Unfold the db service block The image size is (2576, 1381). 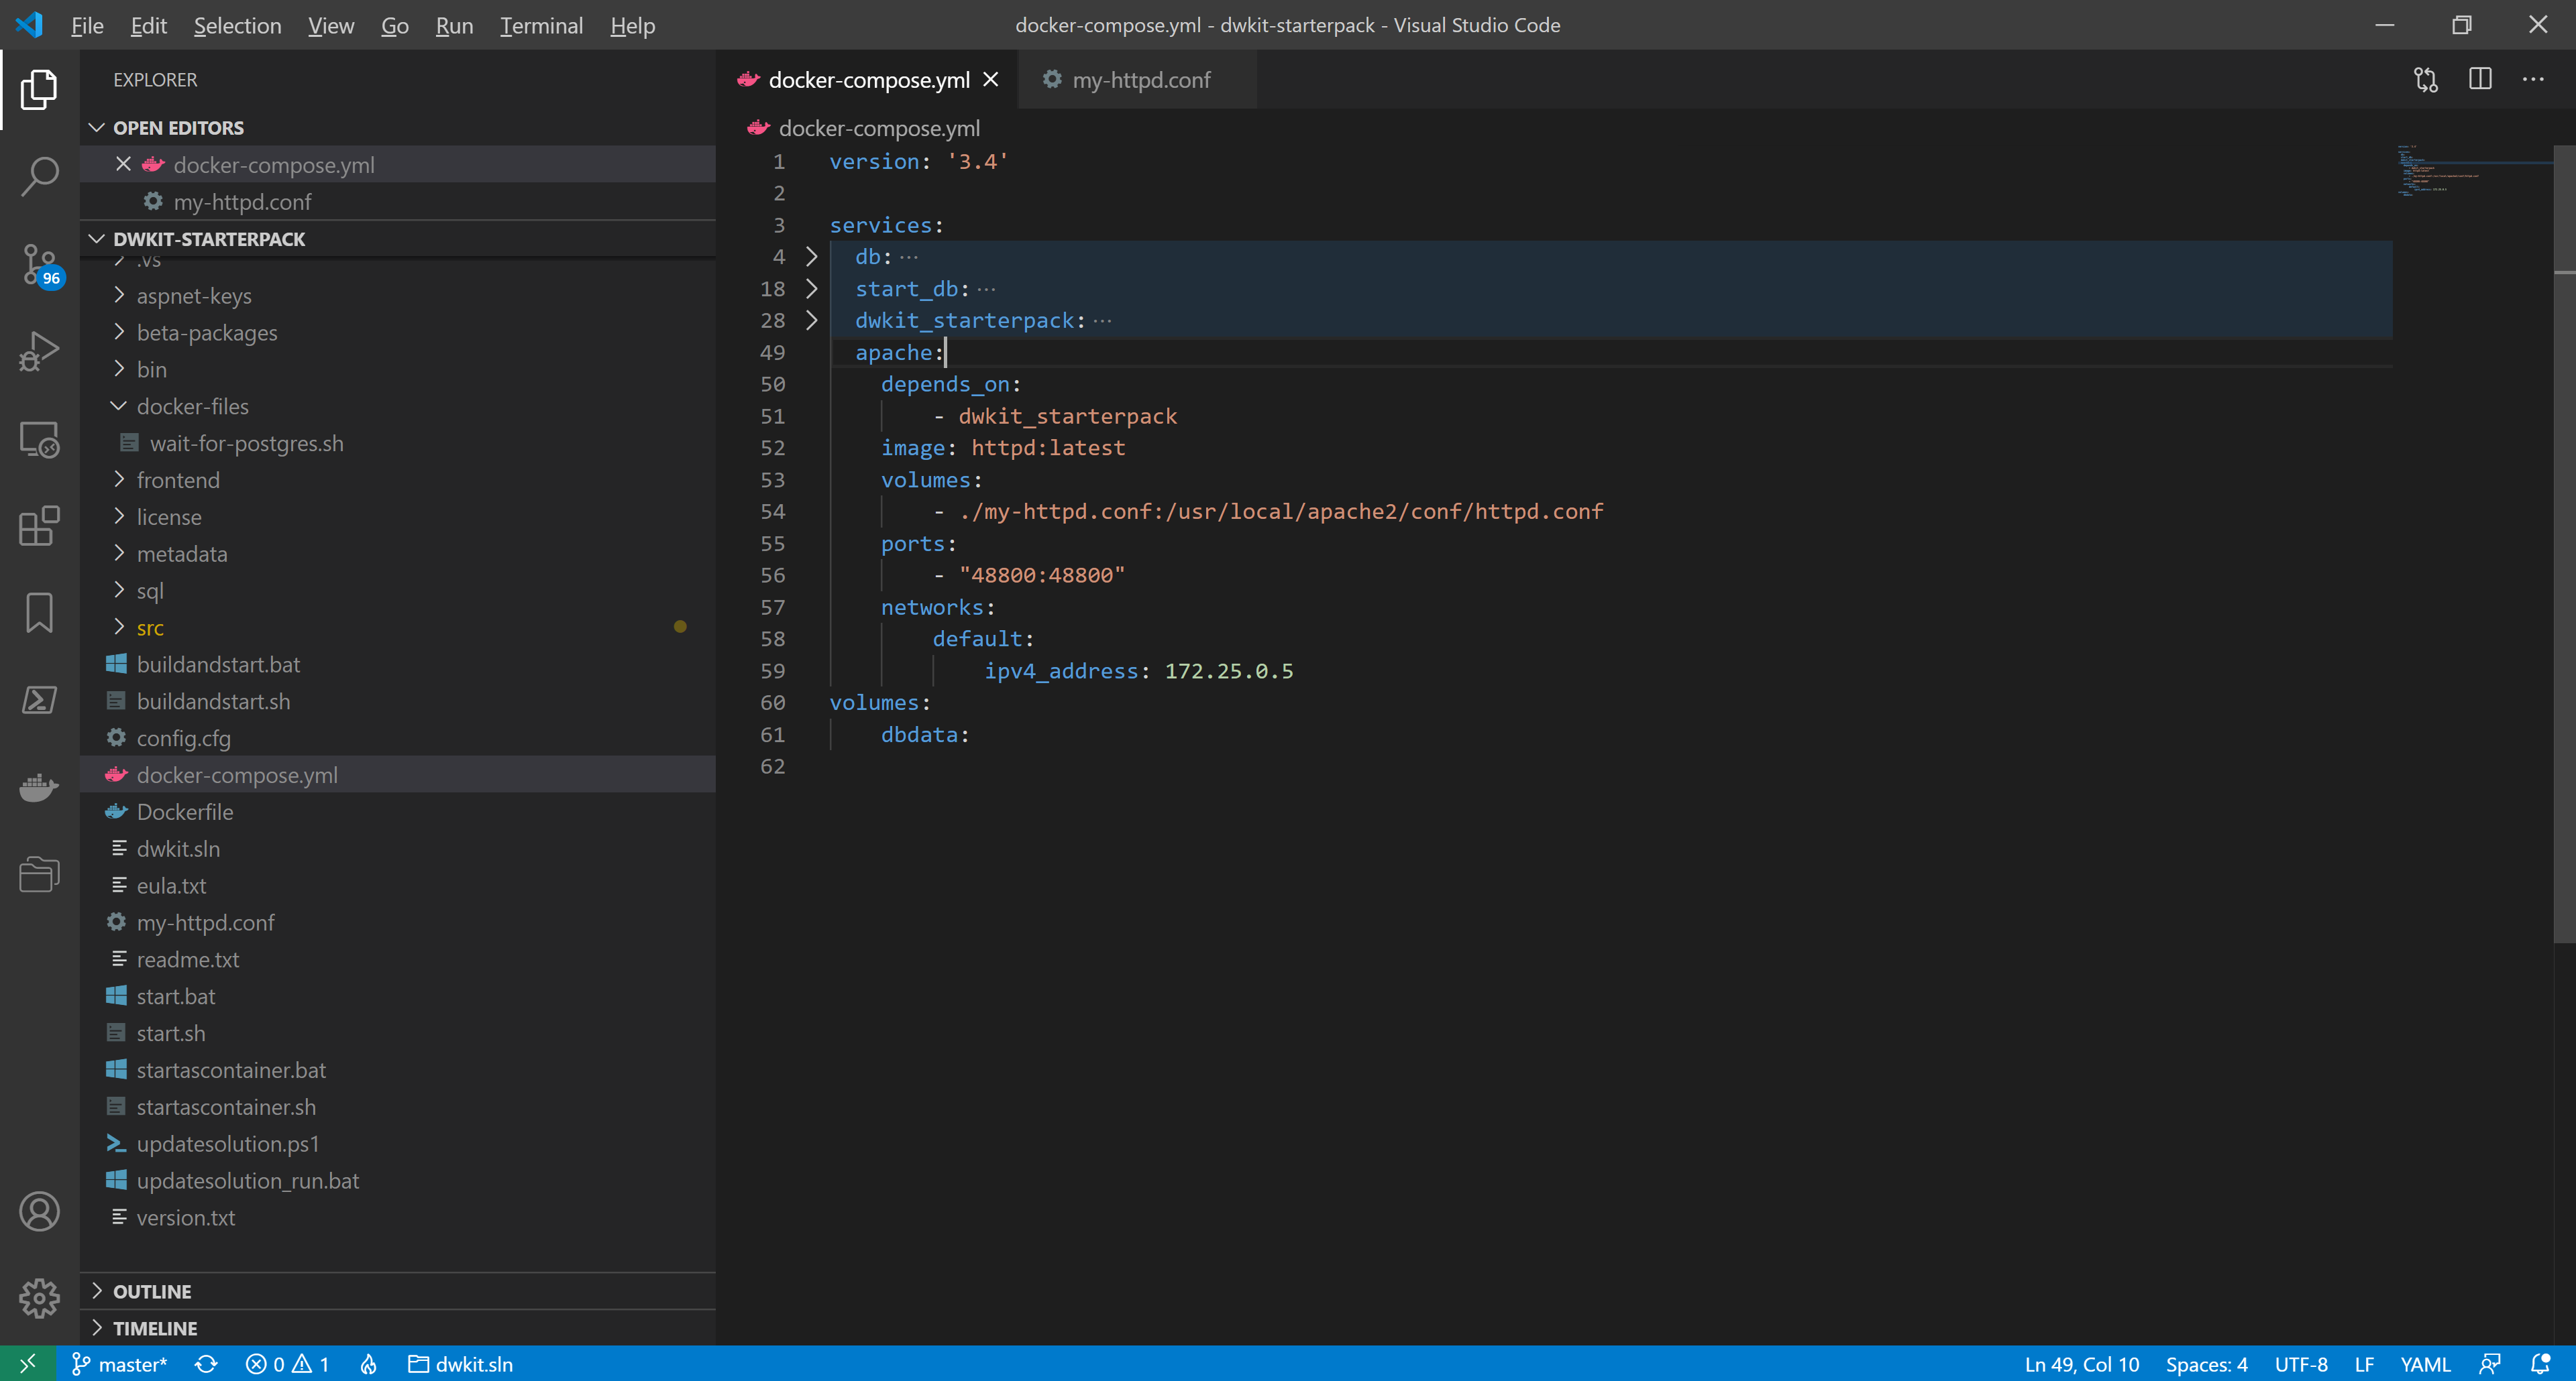pyautogui.click(x=812, y=257)
